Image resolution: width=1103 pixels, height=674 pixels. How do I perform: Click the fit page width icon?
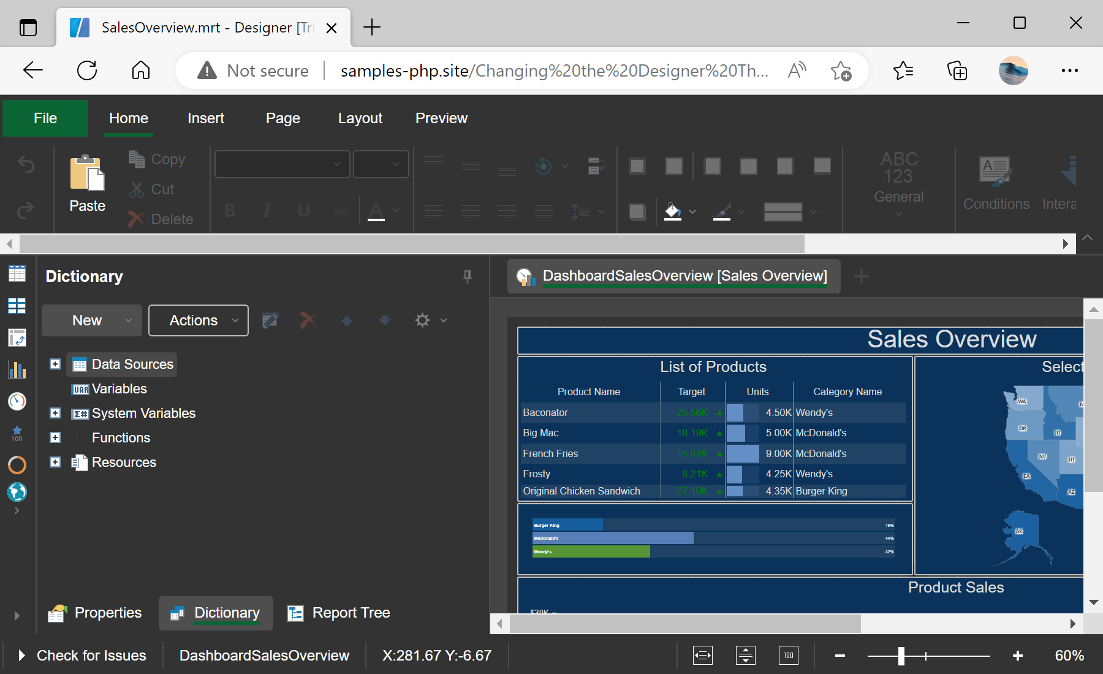click(703, 656)
